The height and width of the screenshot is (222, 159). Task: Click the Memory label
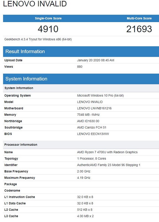[10, 115]
